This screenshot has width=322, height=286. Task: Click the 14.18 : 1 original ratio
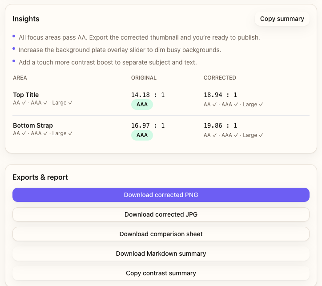[x=148, y=95]
